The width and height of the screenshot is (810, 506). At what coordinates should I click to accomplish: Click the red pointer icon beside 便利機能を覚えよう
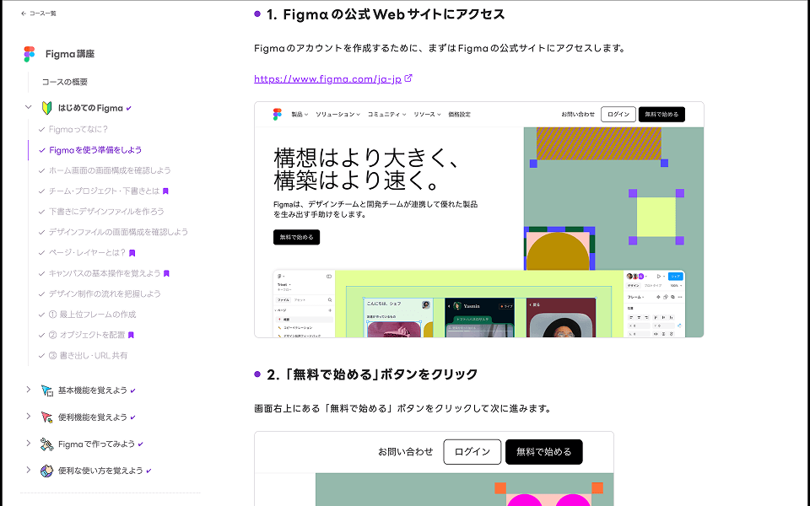[47, 417]
